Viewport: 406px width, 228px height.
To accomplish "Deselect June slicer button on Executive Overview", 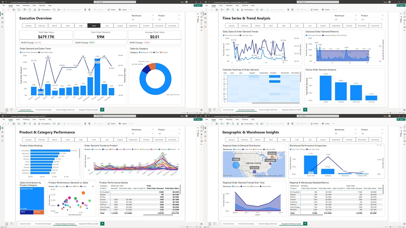I will coord(94,25).
